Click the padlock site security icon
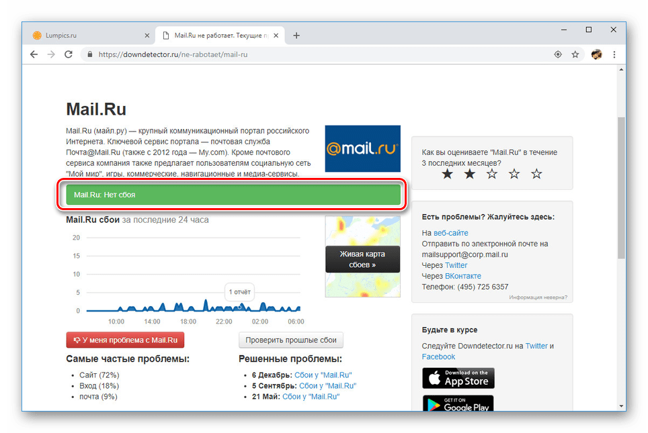The height and width of the screenshot is (433, 648). tap(89, 54)
